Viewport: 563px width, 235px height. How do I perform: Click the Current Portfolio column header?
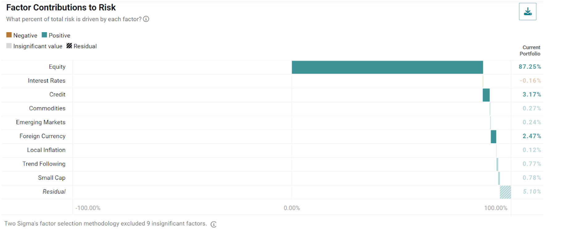tap(530, 50)
